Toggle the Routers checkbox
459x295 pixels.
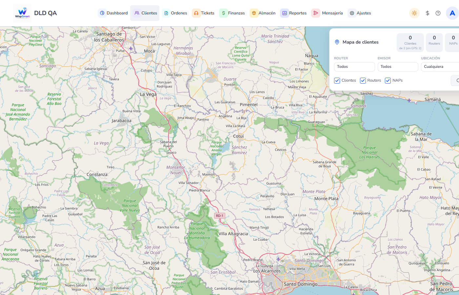coord(363,81)
